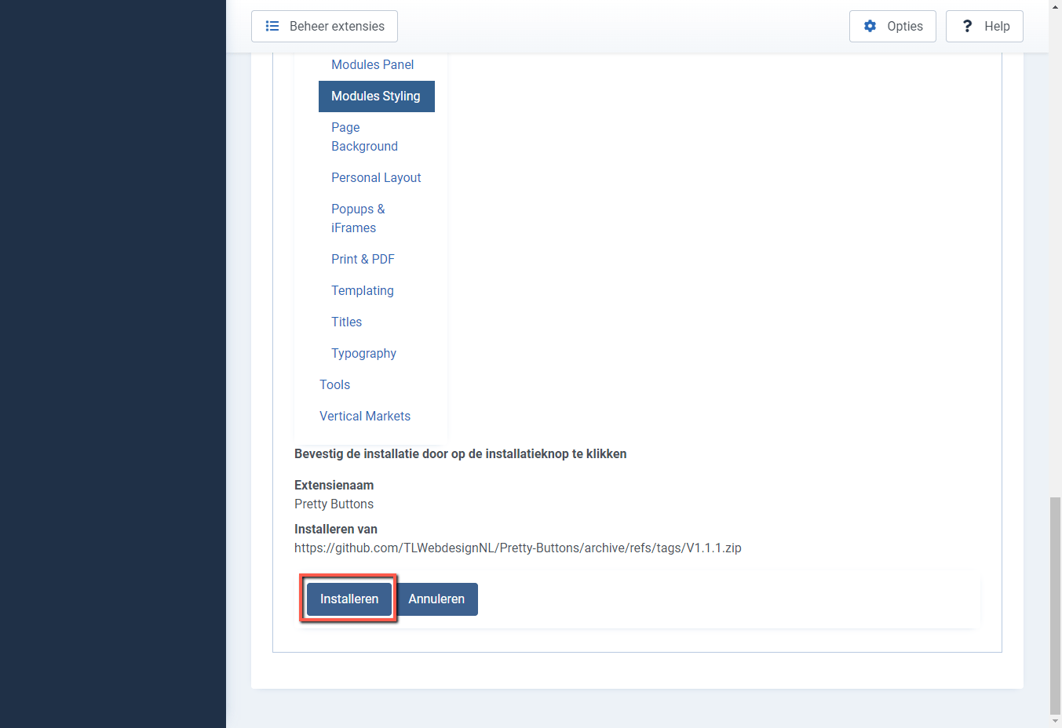
Task: Select the Personal Layout category
Action: (x=376, y=177)
